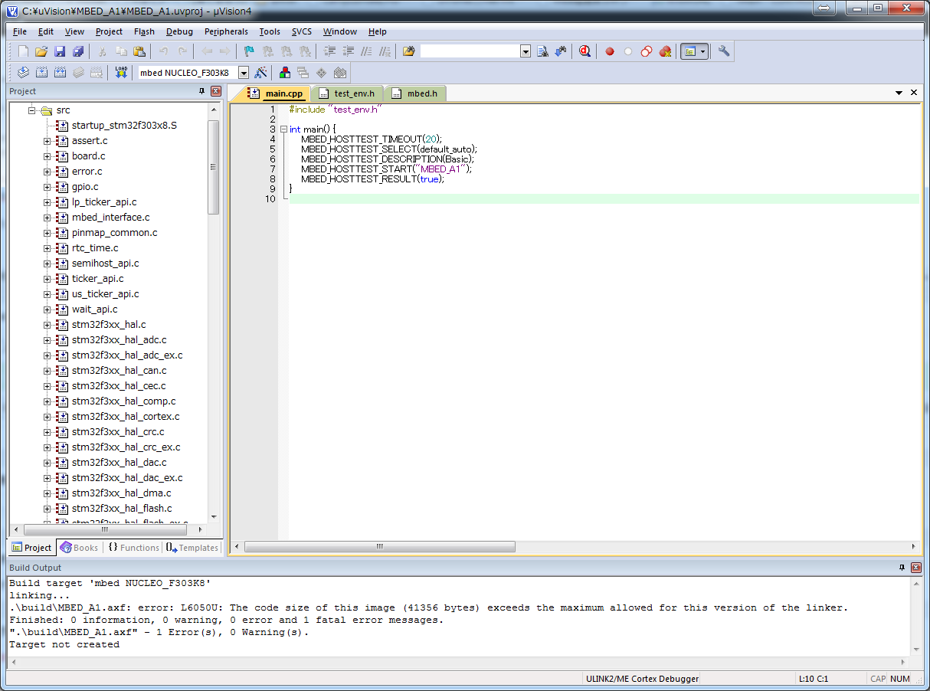This screenshot has width=930, height=691.
Task: Open Find in Files icon
Action: 408,51
